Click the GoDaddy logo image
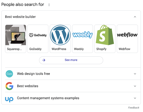 point(38,35)
